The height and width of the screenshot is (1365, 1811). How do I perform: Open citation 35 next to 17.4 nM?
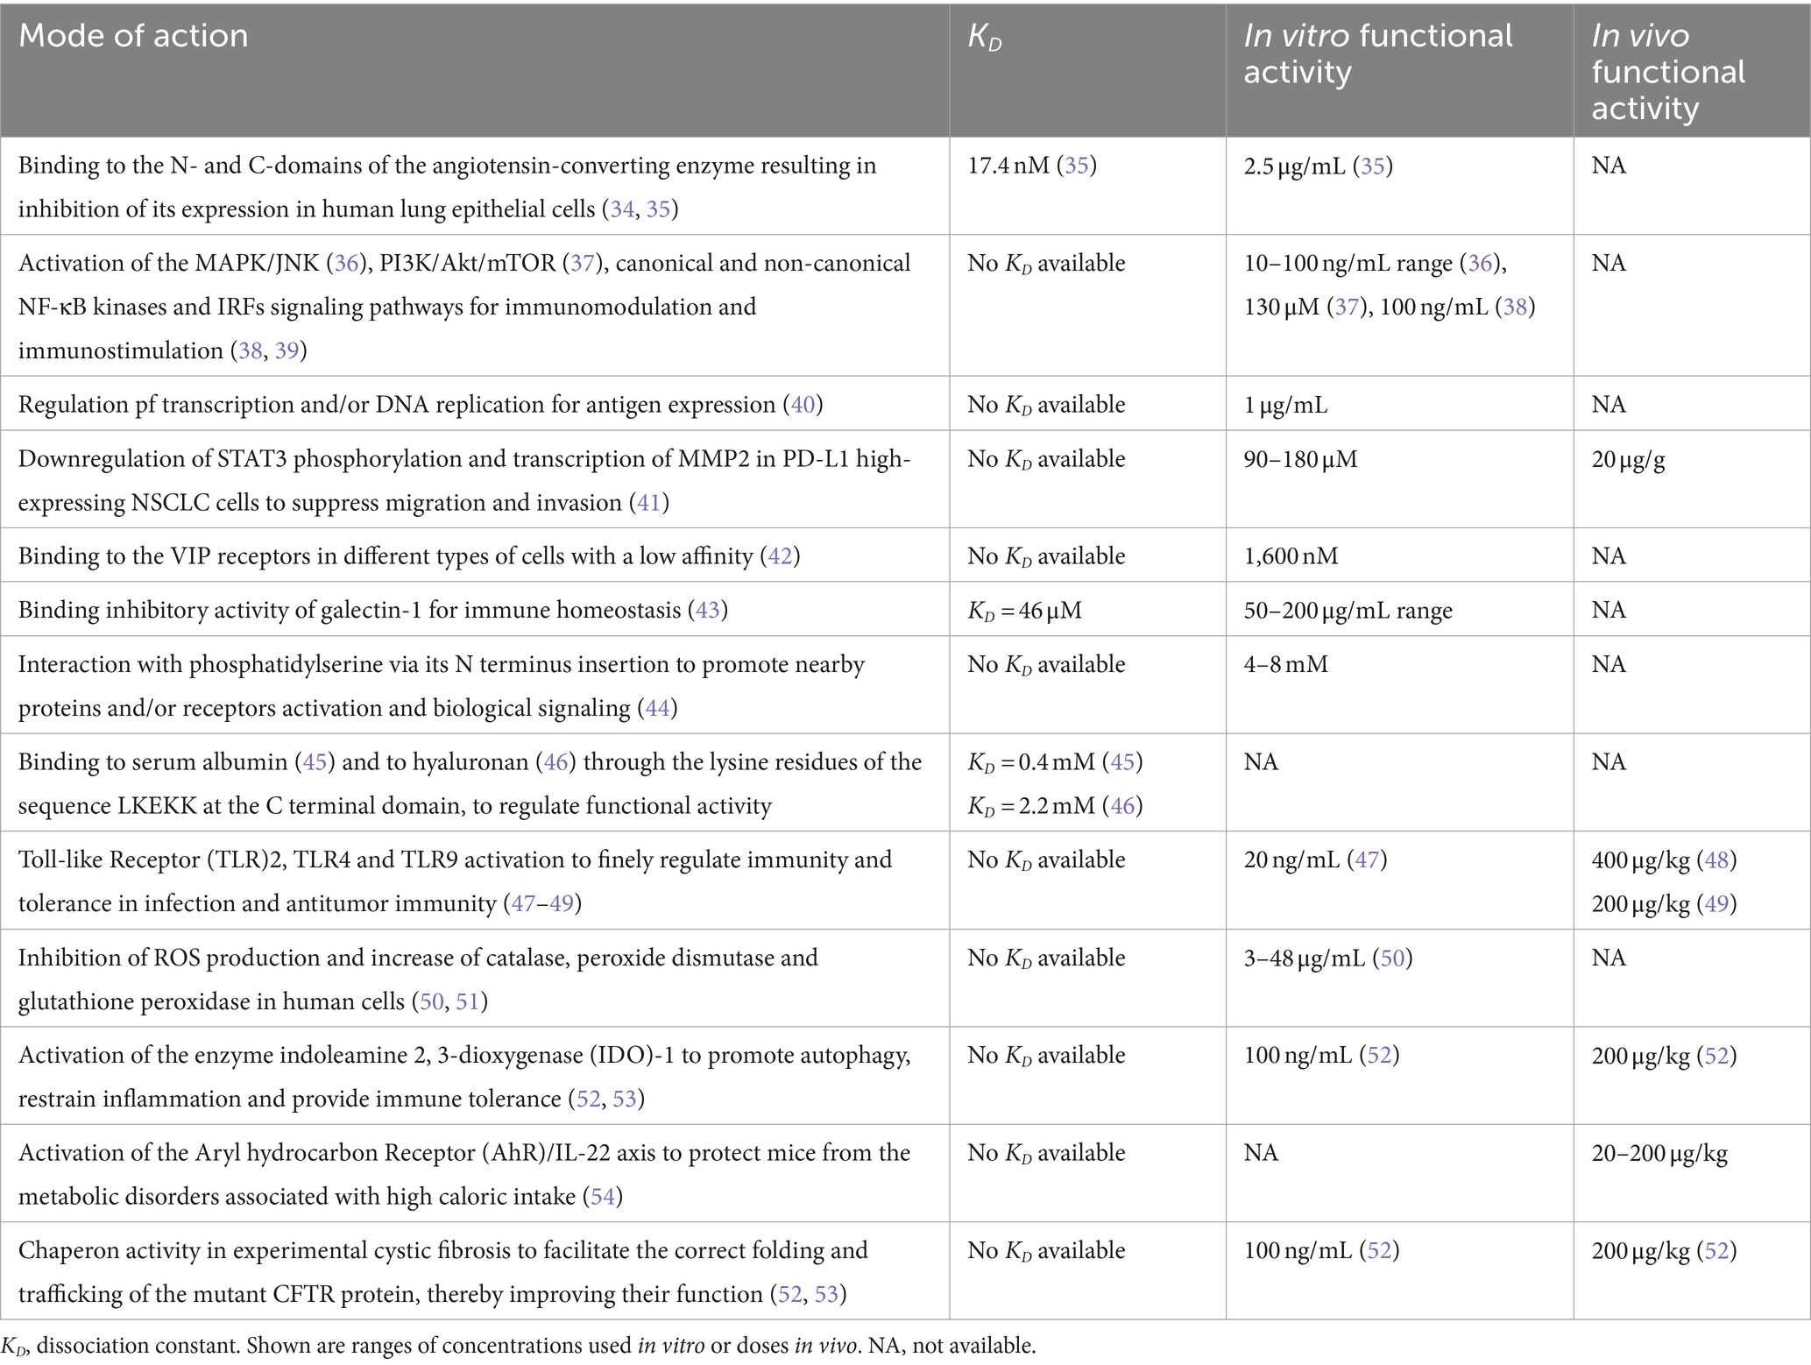pyautogui.click(x=1077, y=166)
